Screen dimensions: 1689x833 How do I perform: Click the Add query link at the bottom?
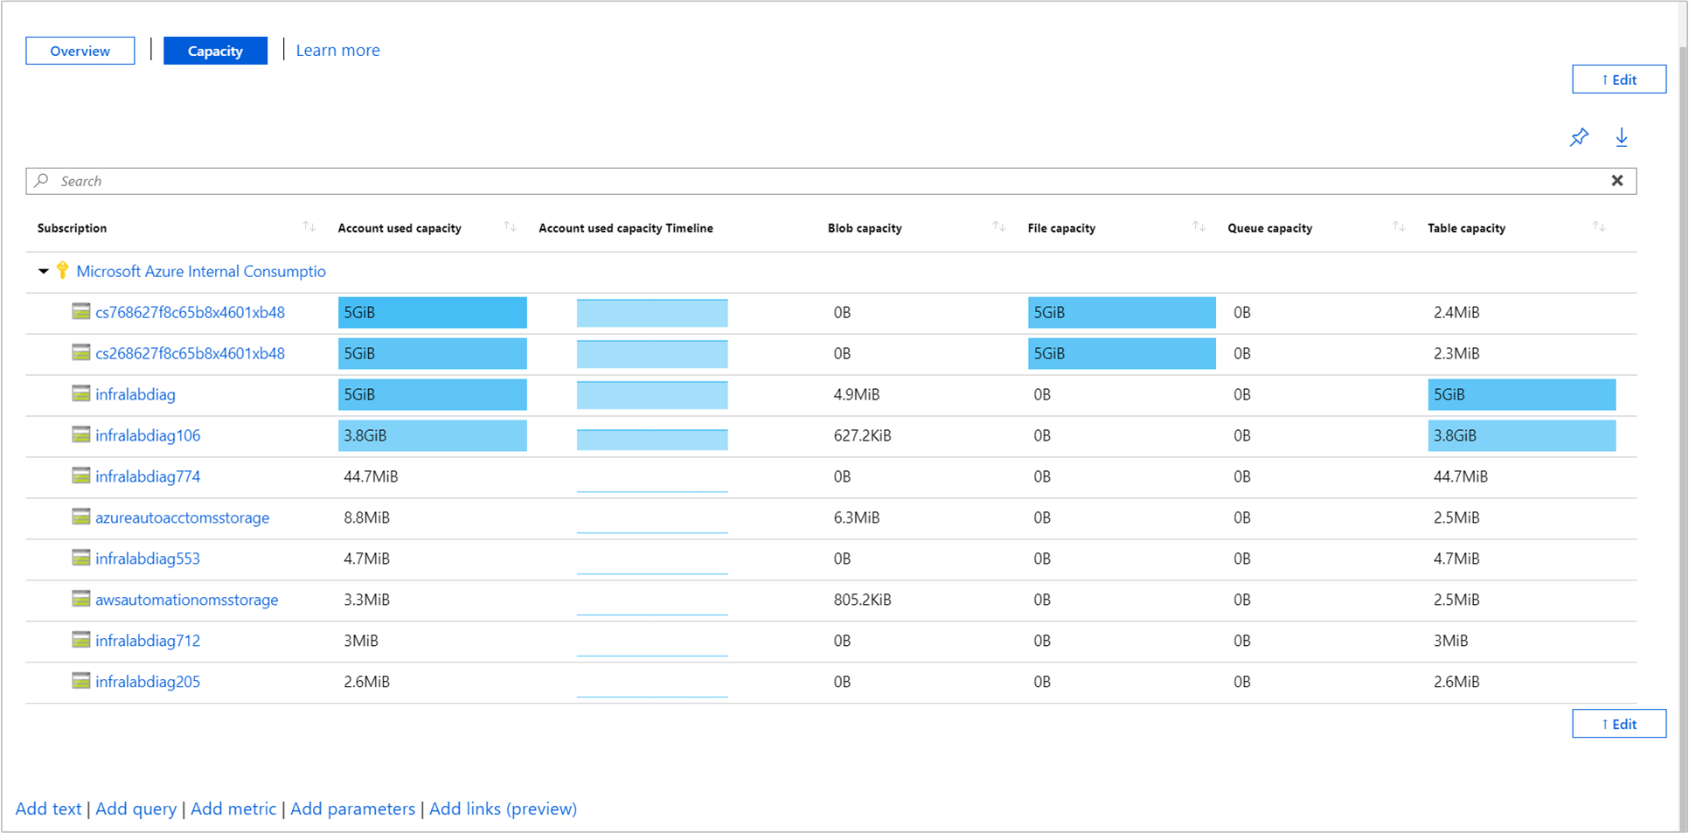click(136, 809)
